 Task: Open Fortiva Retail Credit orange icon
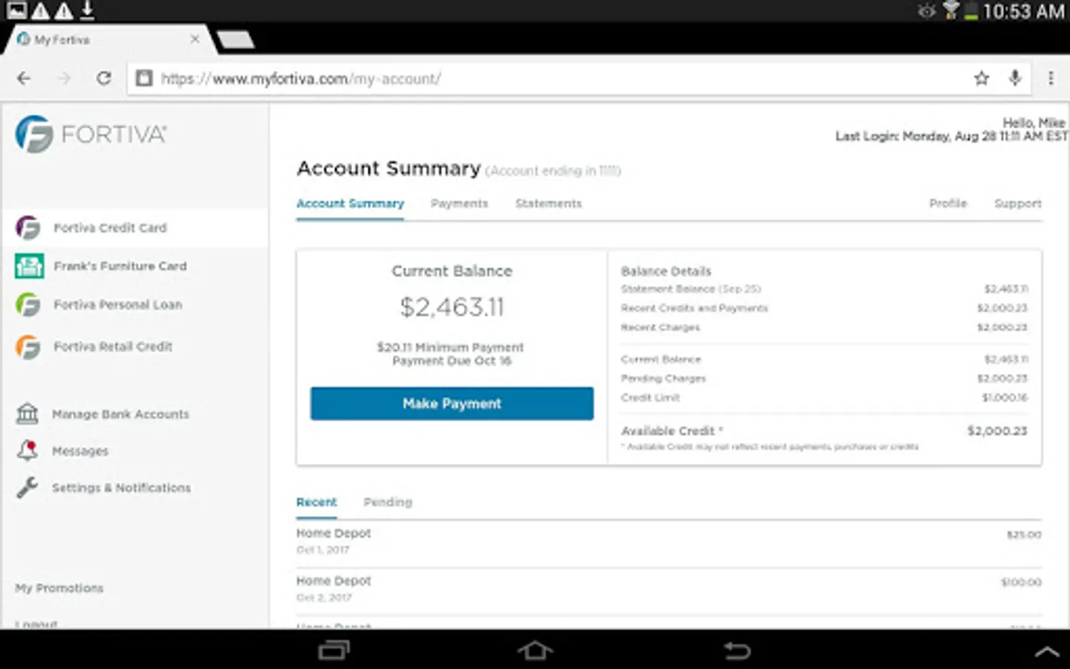[28, 346]
